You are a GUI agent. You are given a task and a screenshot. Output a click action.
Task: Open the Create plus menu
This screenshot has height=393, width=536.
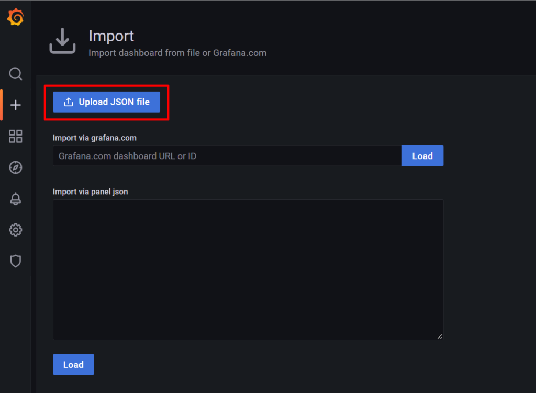point(16,105)
